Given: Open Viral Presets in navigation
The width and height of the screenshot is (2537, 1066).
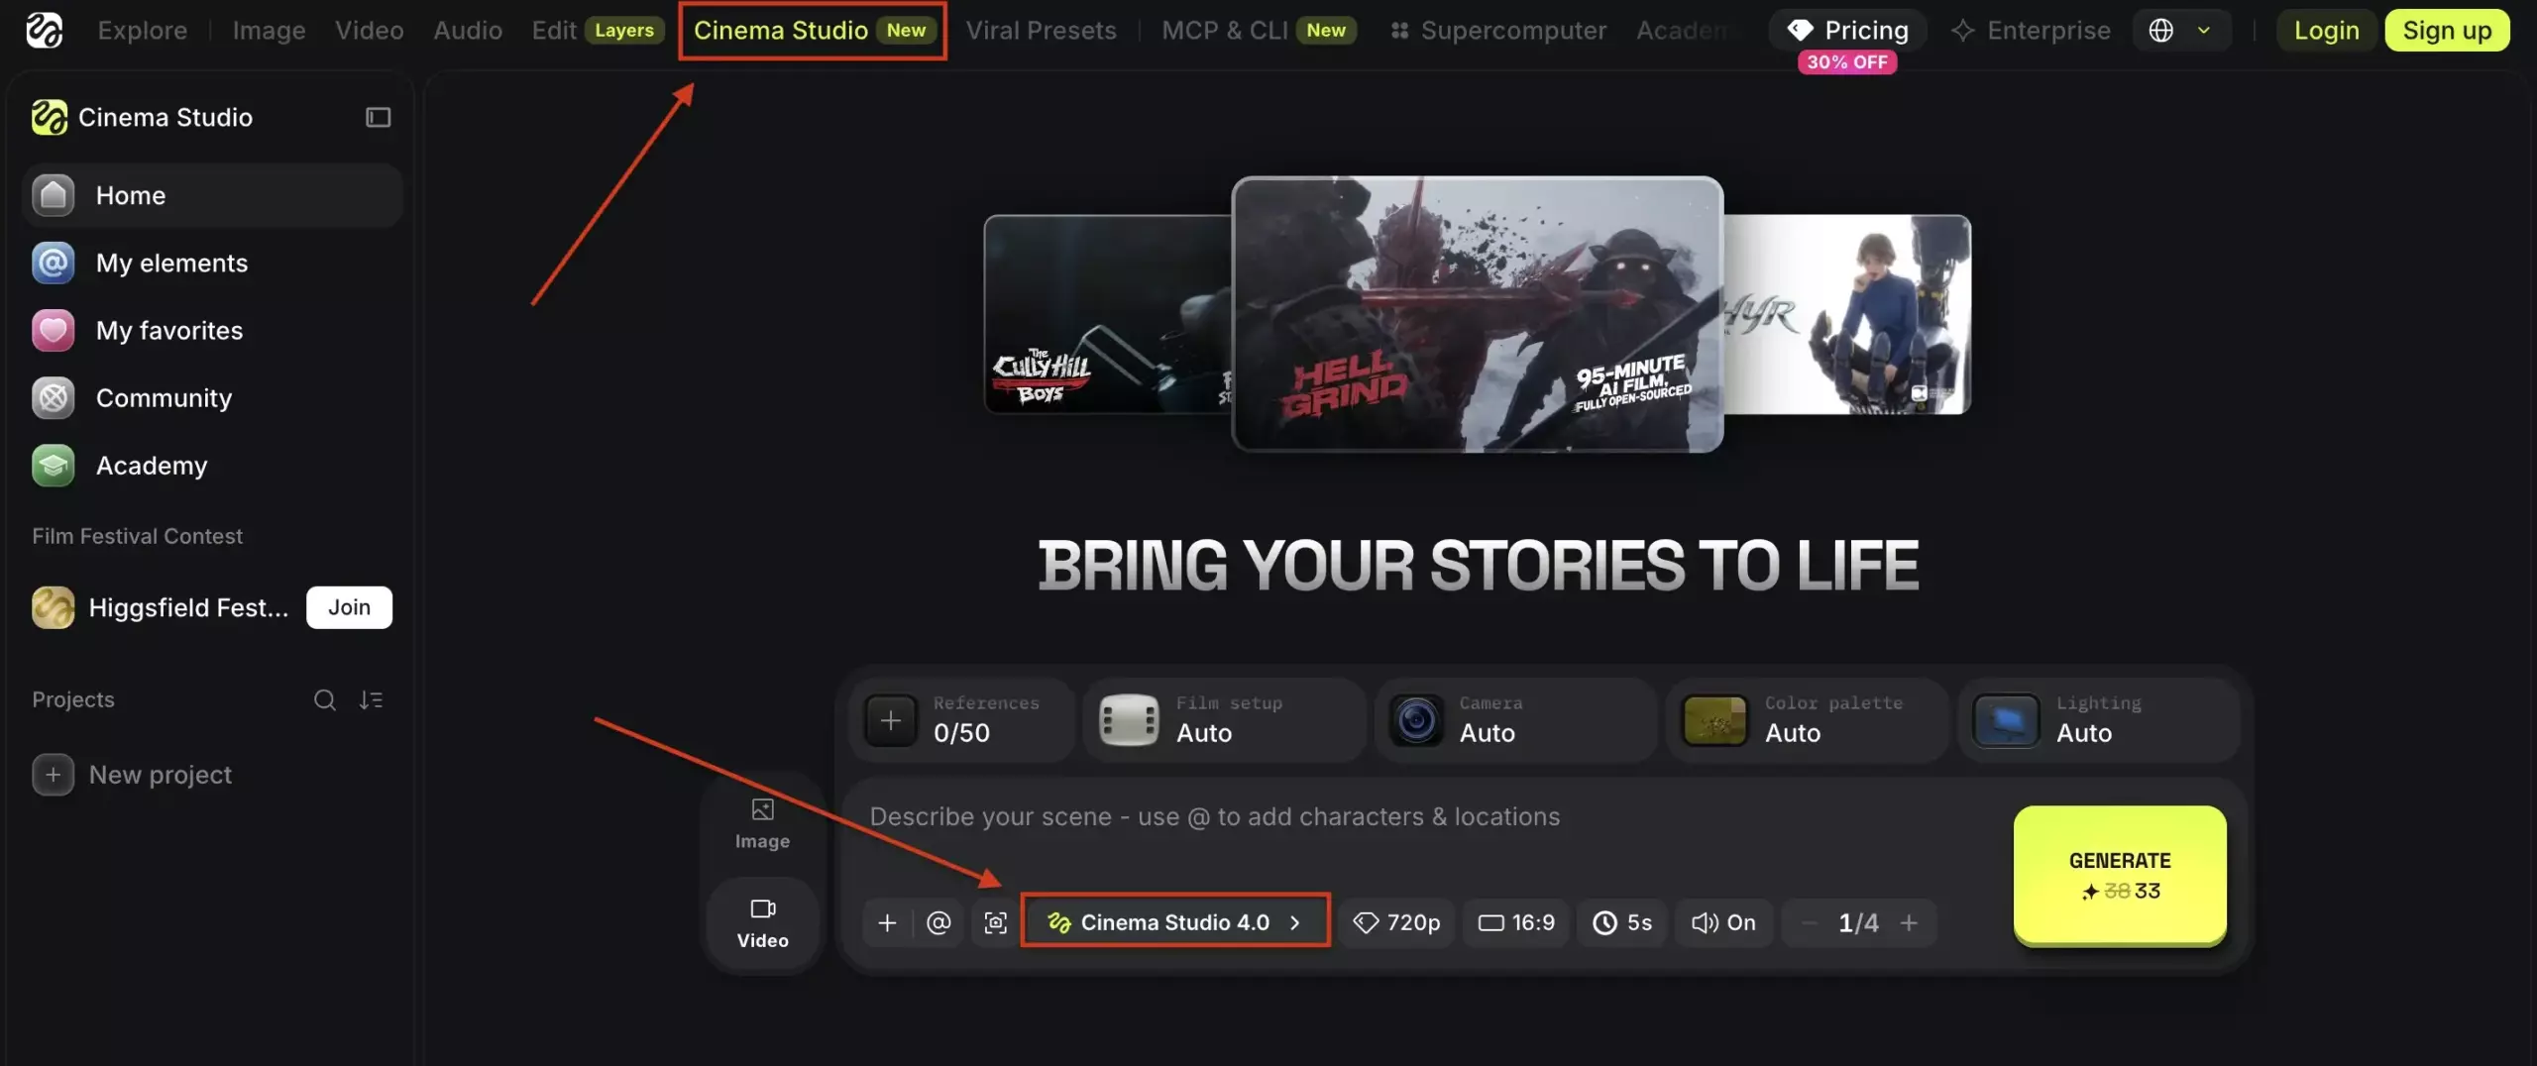Looking at the screenshot, I should (x=1041, y=31).
